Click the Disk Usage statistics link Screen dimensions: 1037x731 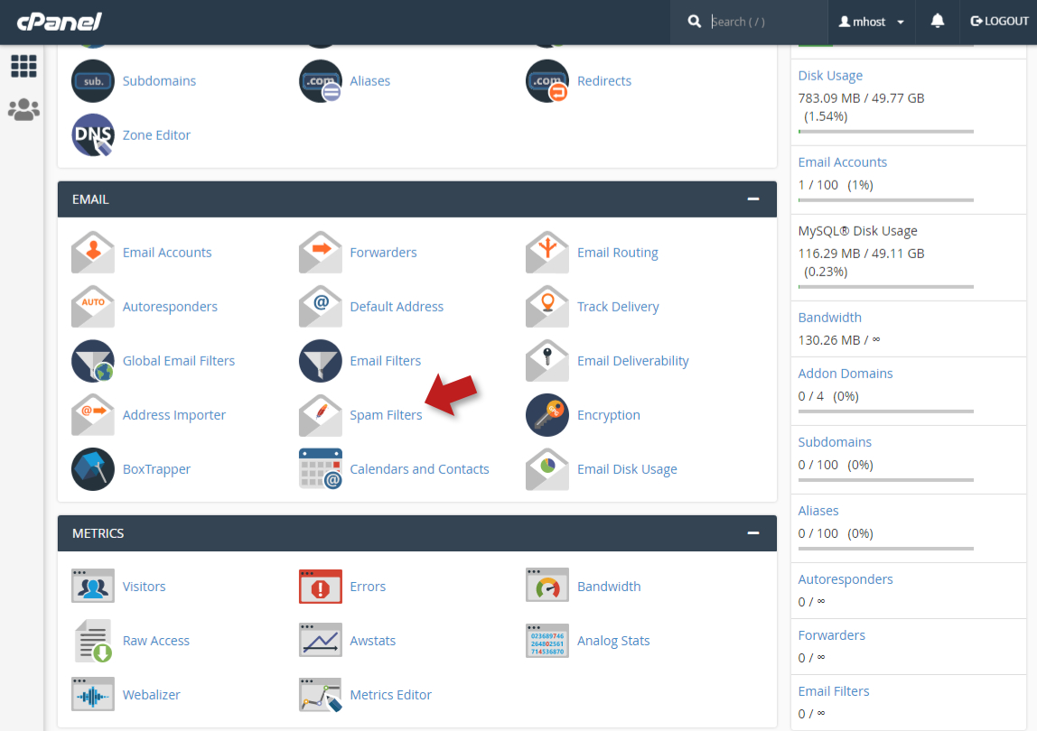(830, 76)
